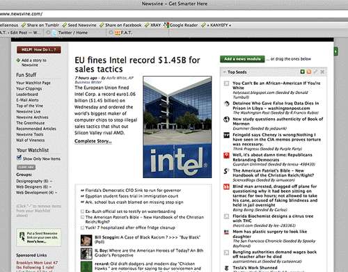Click the Google Reader bookmark icon
Image resolution: width=348 pixels, height=272 pixels.
pos(166,25)
